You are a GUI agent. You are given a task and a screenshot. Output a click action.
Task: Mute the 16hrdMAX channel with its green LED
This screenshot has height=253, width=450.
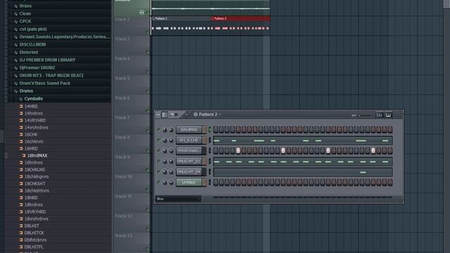tap(158, 129)
